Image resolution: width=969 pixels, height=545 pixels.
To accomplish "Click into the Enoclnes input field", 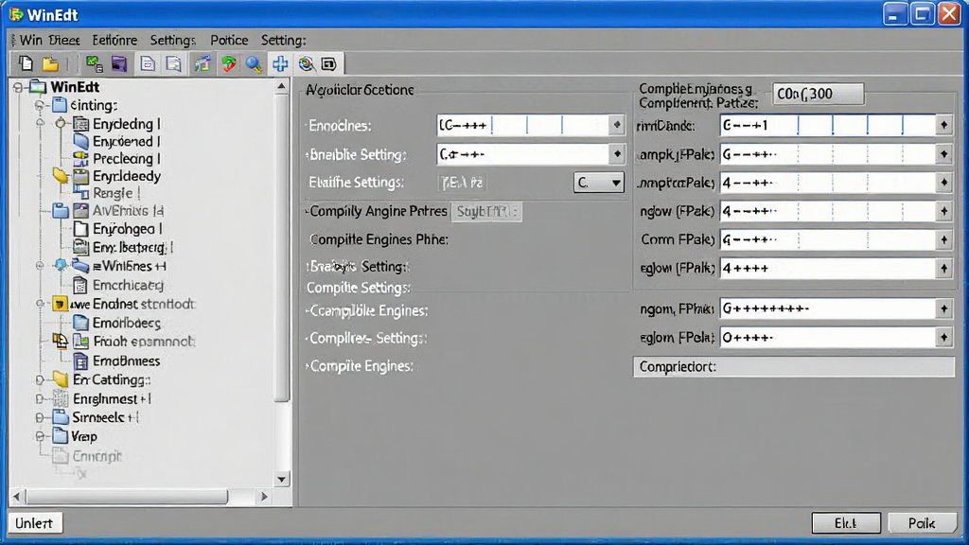I will point(522,125).
